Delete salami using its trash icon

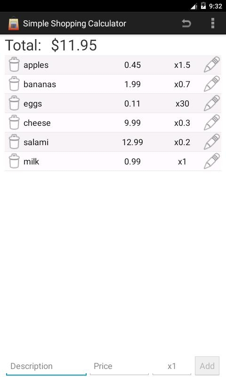(x=14, y=142)
